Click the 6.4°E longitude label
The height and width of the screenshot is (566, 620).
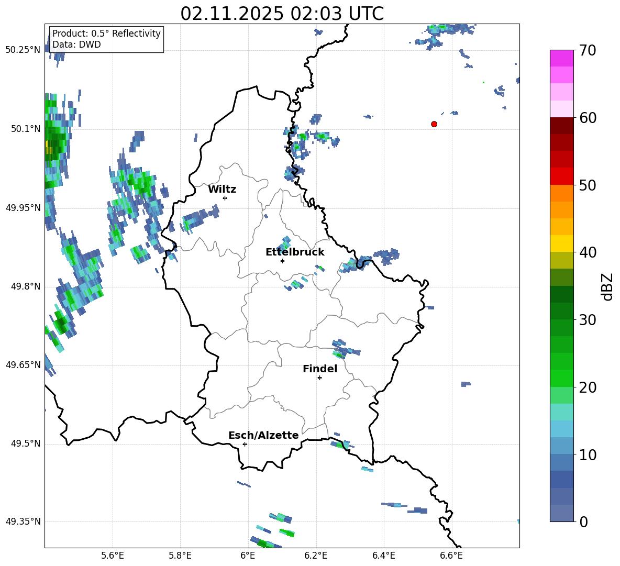(383, 556)
